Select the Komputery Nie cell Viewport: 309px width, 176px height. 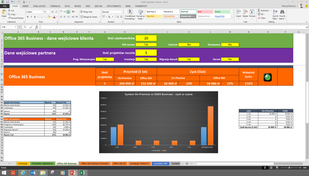click(230, 45)
